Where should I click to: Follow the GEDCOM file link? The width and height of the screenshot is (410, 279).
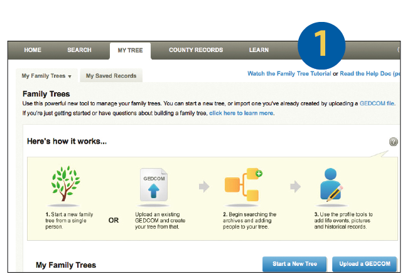pyautogui.click(x=377, y=103)
